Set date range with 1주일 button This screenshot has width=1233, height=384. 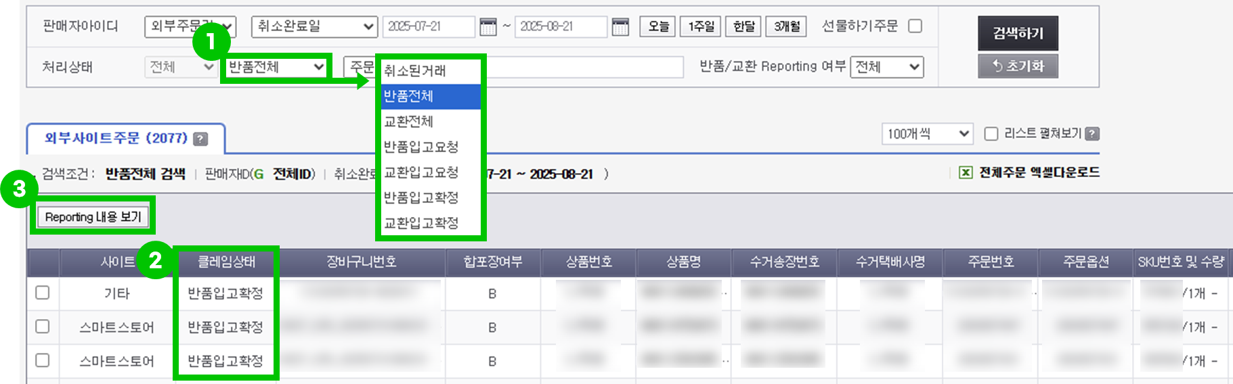700,26
